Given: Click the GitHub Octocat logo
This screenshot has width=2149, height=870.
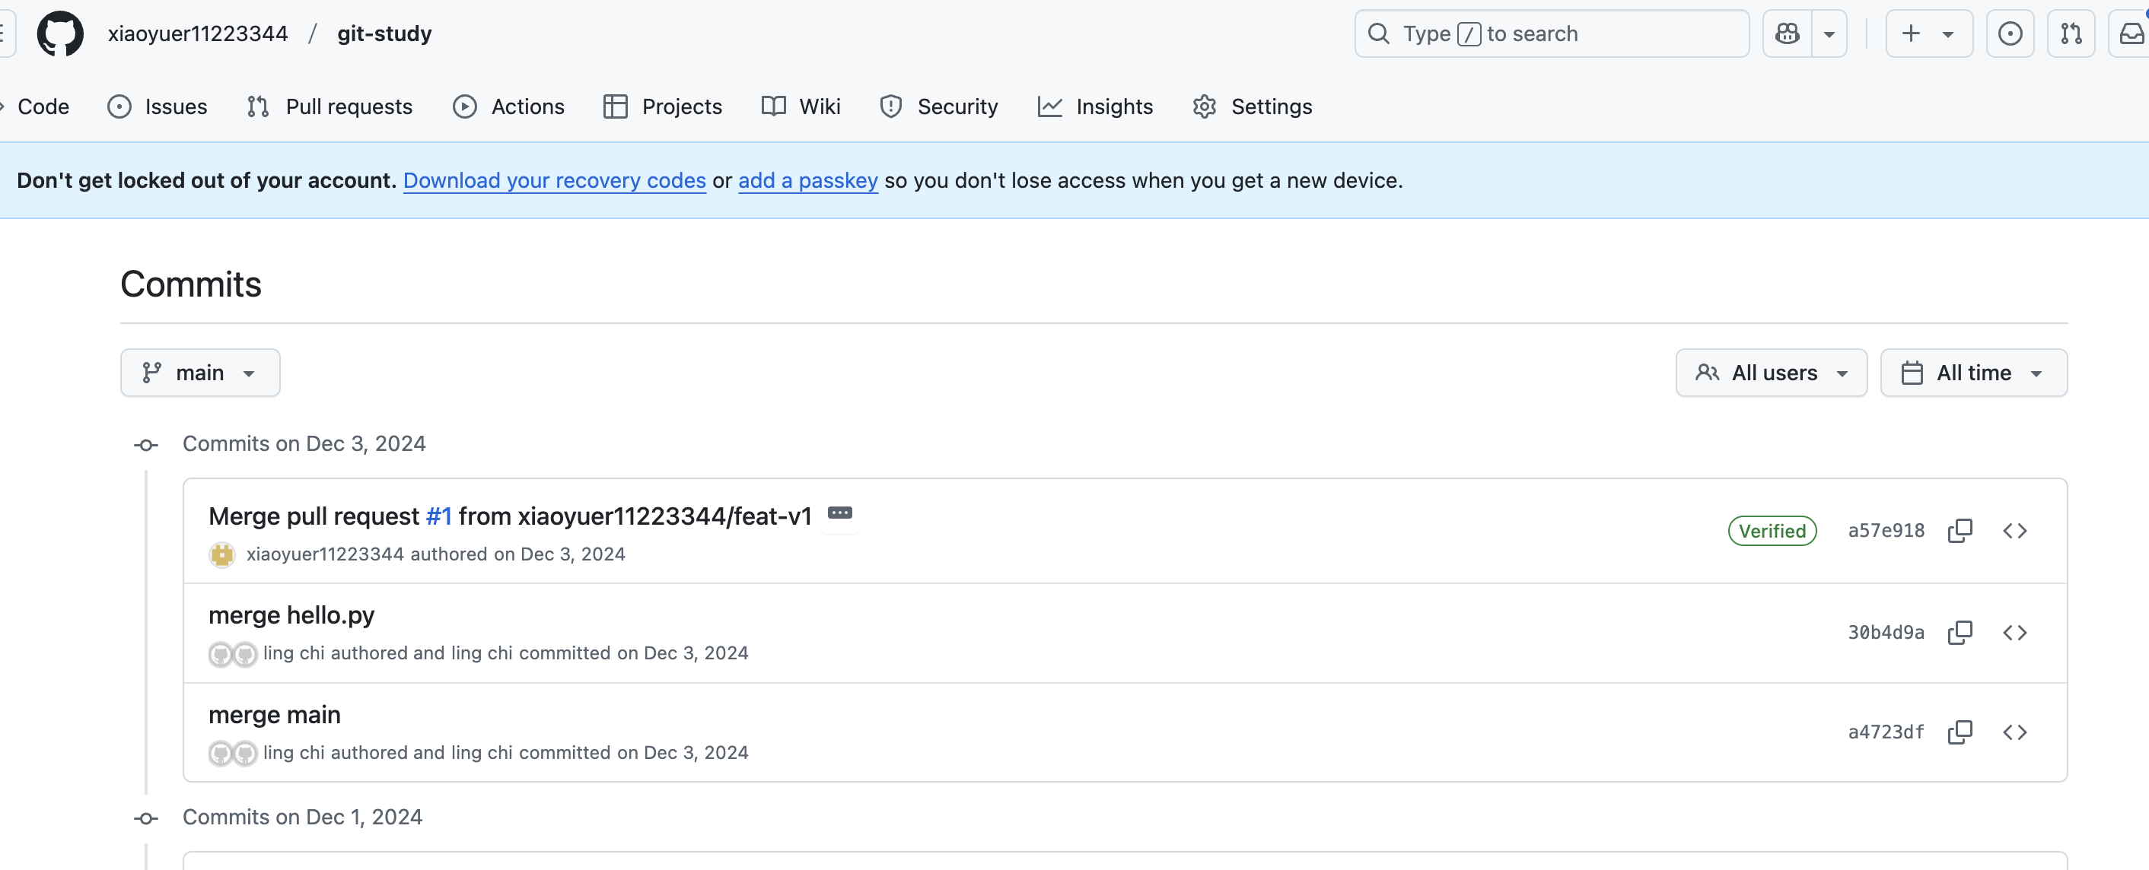Looking at the screenshot, I should pos(60,33).
